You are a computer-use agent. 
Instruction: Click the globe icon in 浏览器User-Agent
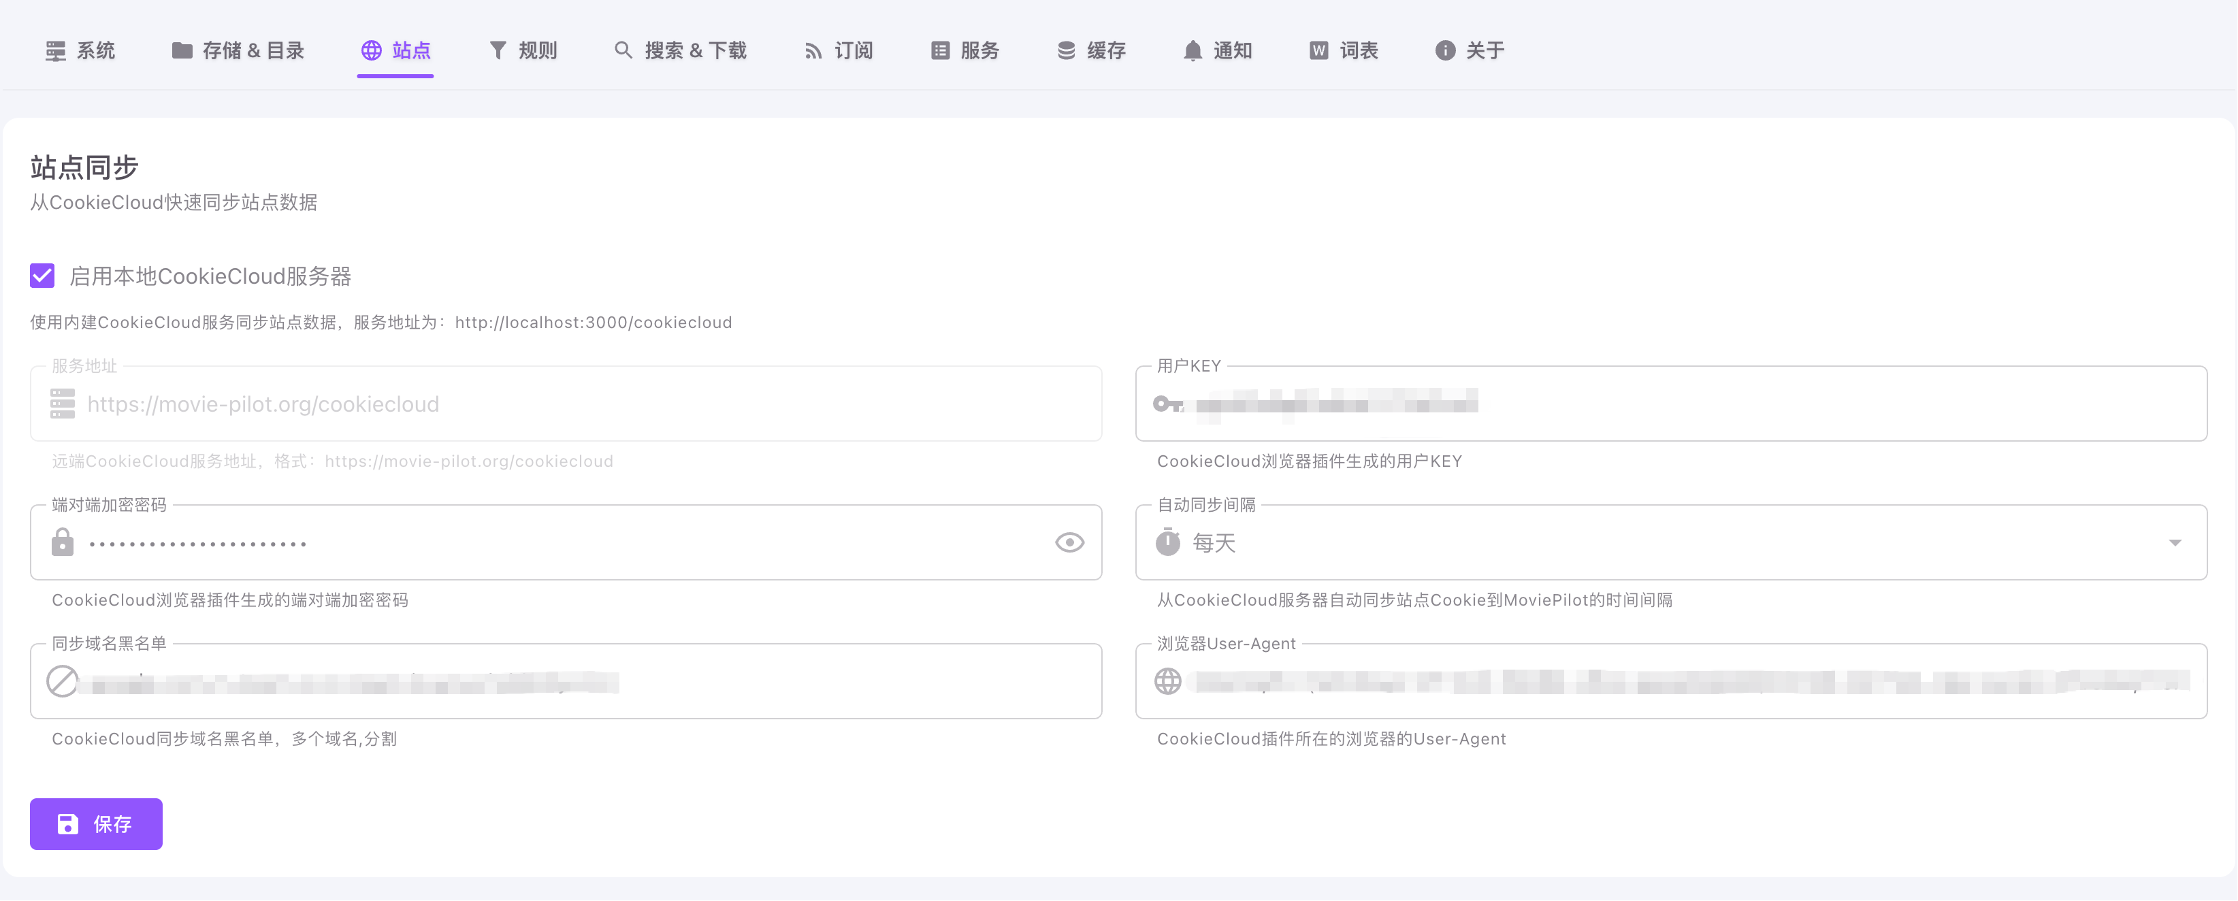point(1167,681)
